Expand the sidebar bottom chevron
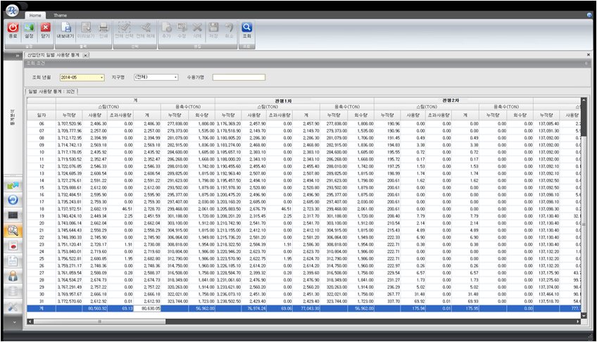The width and height of the screenshot is (597, 342). click(x=13, y=322)
